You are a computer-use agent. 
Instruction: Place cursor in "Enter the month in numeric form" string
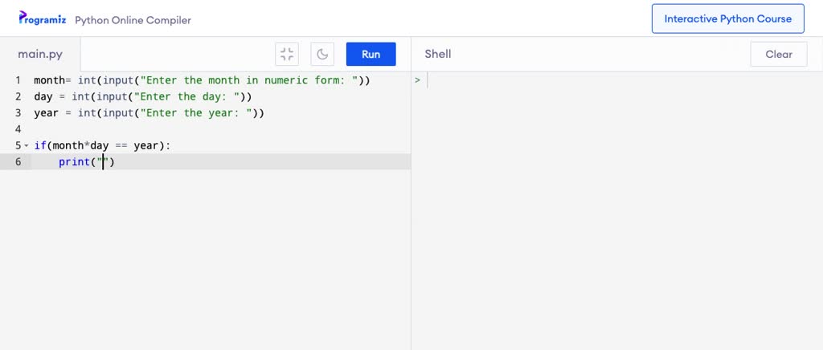[249, 80]
